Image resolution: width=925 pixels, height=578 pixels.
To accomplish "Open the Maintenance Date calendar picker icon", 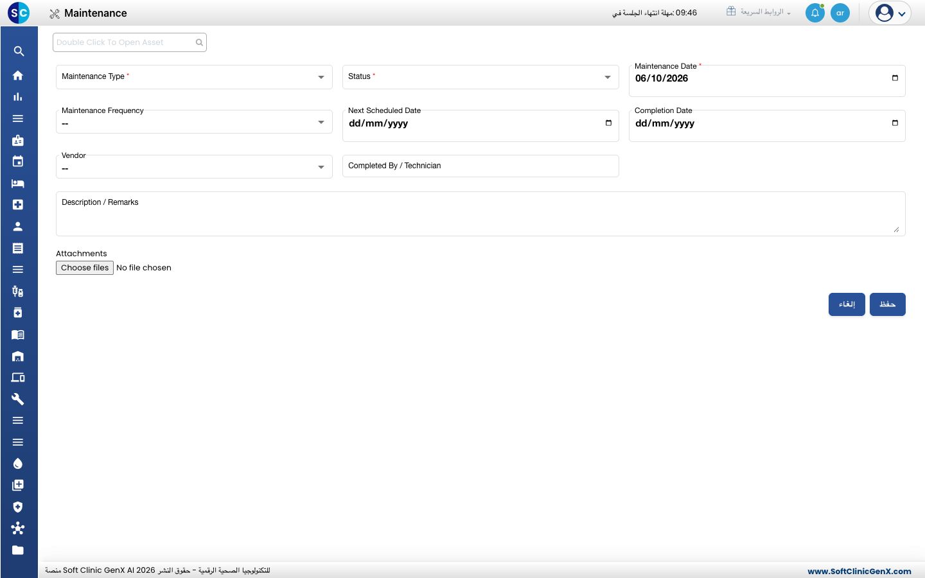I will click(895, 78).
